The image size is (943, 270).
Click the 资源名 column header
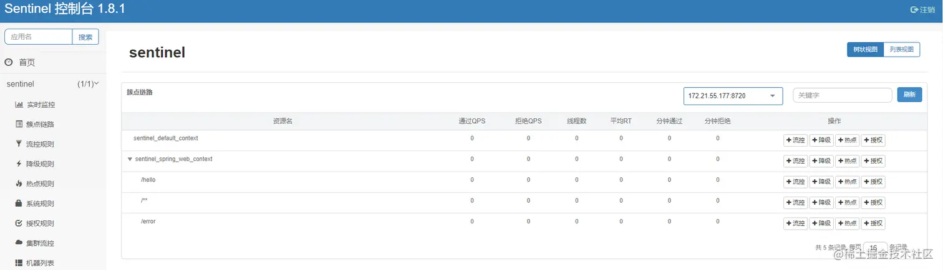(x=283, y=121)
